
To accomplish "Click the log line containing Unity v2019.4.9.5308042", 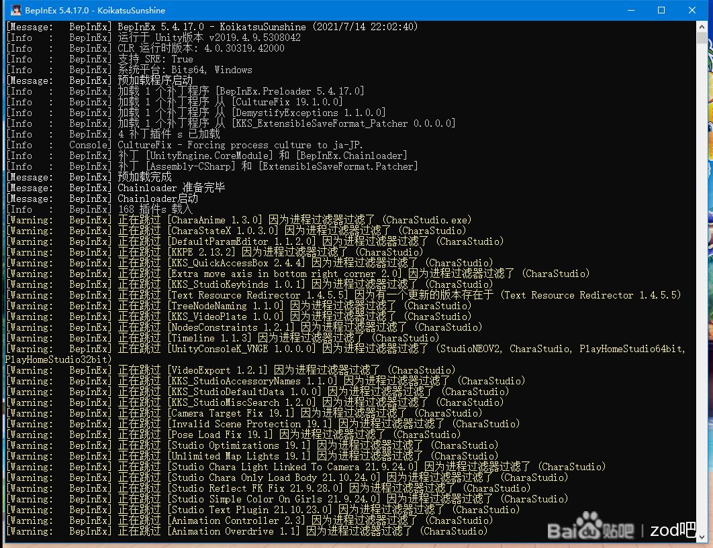I will 153,38.
